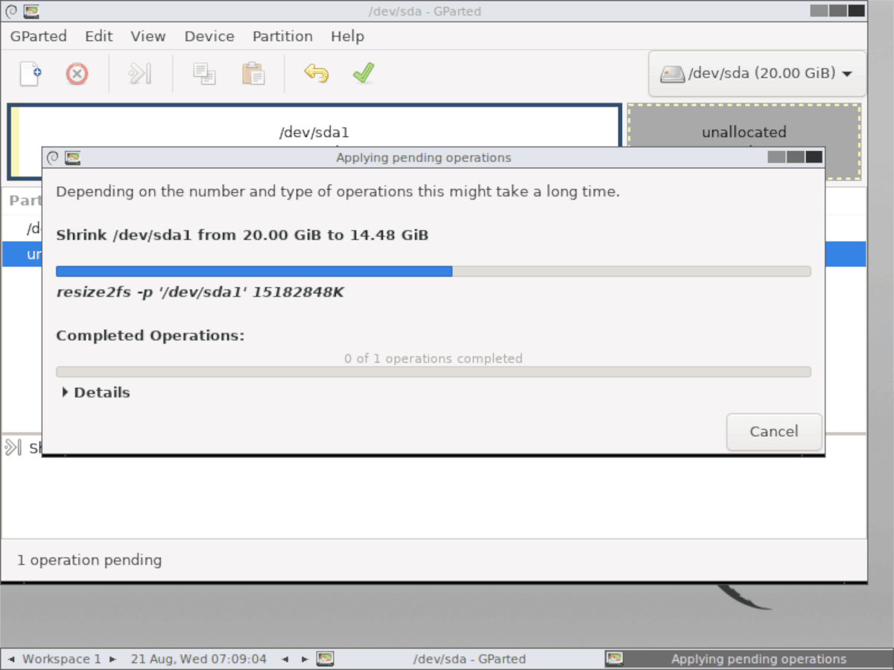The height and width of the screenshot is (670, 894).
Task: Open the Partition menu
Action: click(x=282, y=36)
